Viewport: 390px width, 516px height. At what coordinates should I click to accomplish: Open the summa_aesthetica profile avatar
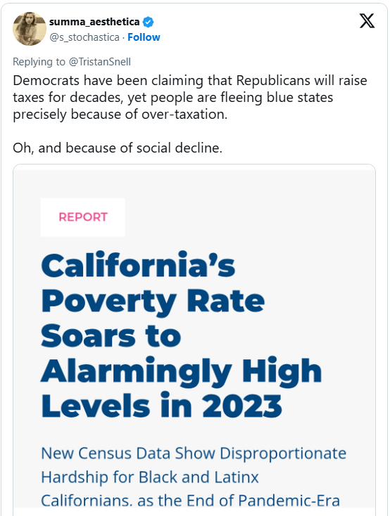tap(30, 29)
